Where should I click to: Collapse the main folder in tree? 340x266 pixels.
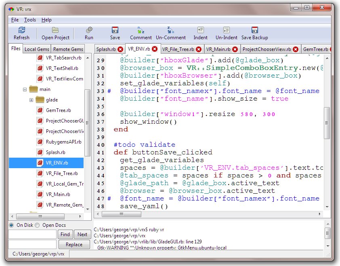(x=25, y=89)
